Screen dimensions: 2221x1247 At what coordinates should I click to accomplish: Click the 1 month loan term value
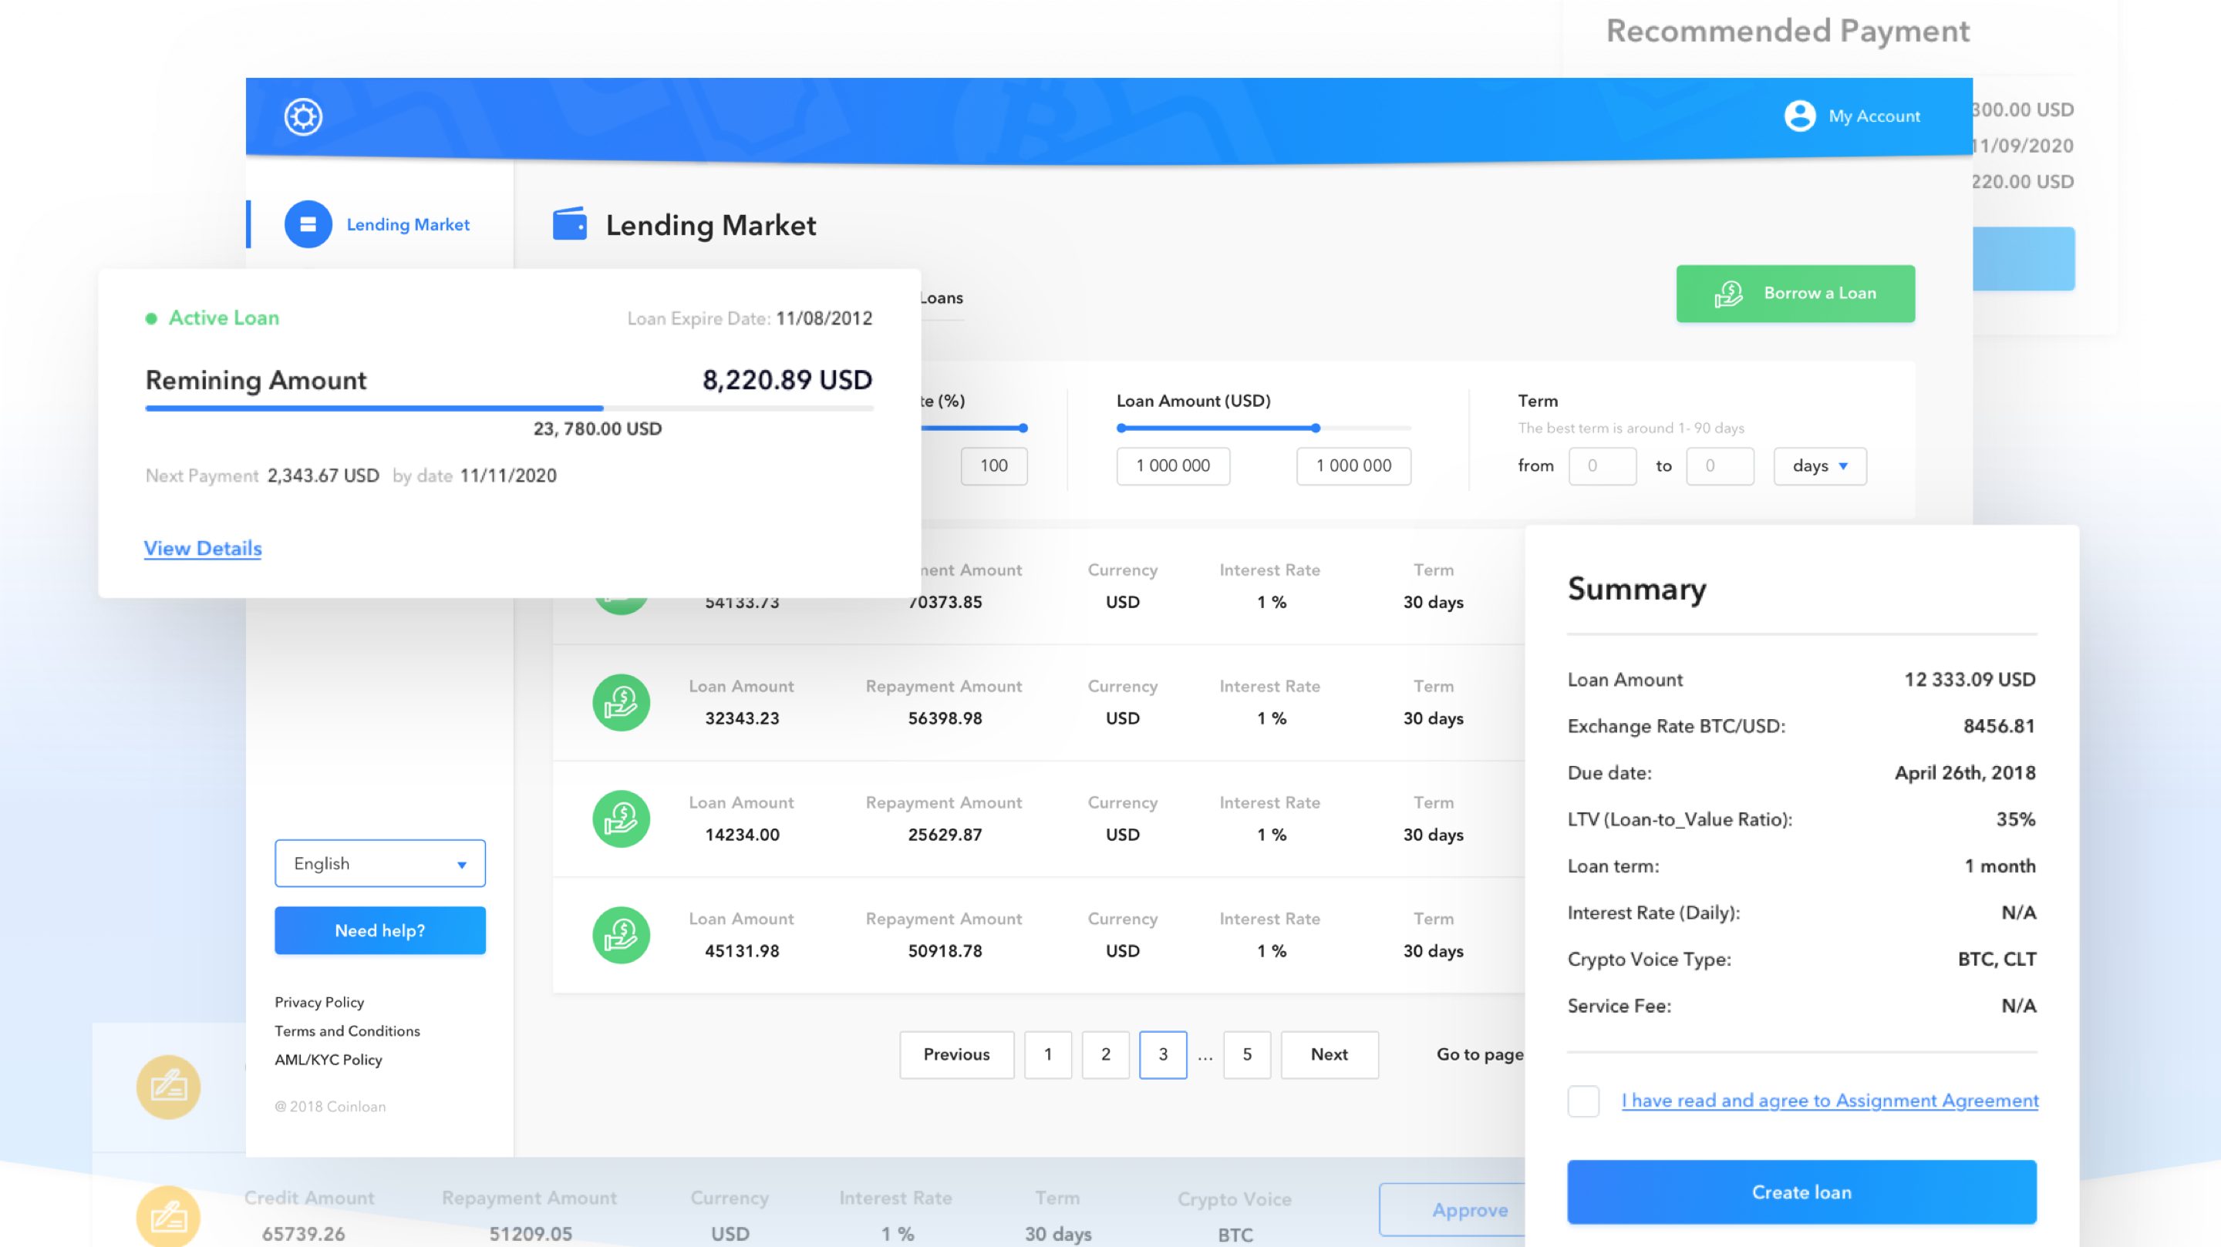pyautogui.click(x=2000, y=866)
